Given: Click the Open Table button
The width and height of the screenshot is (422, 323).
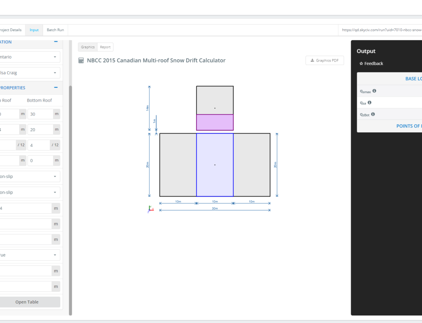Looking at the screenshot, I should [27, 302].
